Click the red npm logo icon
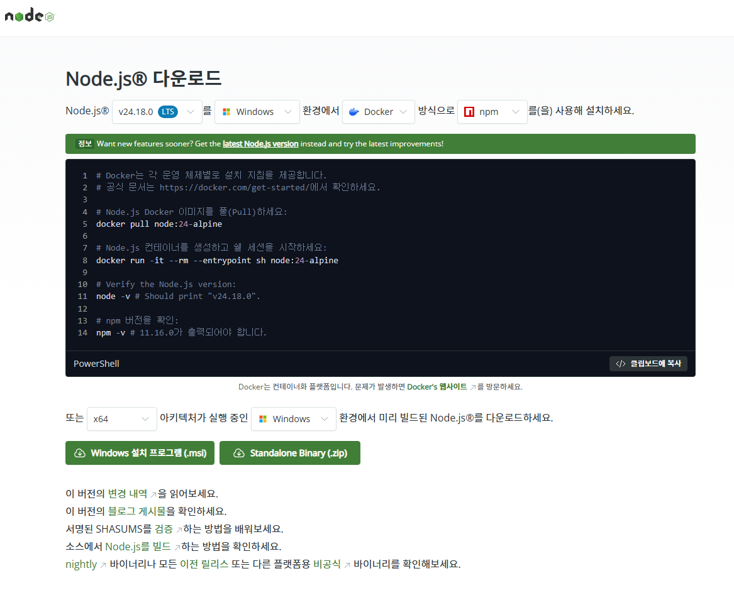This screenshot has width=734, height=593. (469, 112)
